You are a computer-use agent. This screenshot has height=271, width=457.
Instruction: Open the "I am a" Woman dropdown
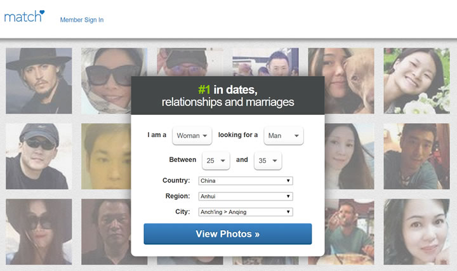[x=192, y=136]
